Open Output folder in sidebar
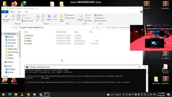The width and height of the screenshot is (172, 97). click(10, 55)
